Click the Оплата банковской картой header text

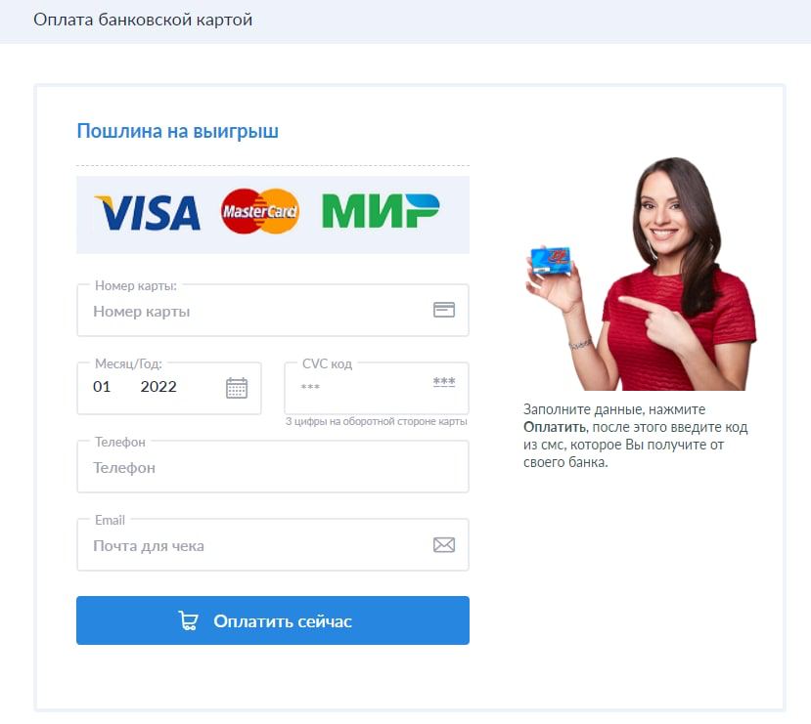coord(143,20)
